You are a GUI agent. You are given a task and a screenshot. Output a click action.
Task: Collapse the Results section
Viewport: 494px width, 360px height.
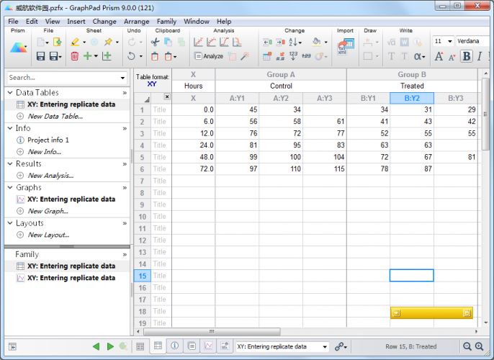point(10,163)
